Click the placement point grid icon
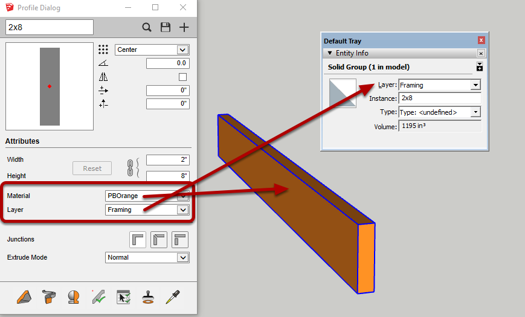 click(x=103, y=50)
